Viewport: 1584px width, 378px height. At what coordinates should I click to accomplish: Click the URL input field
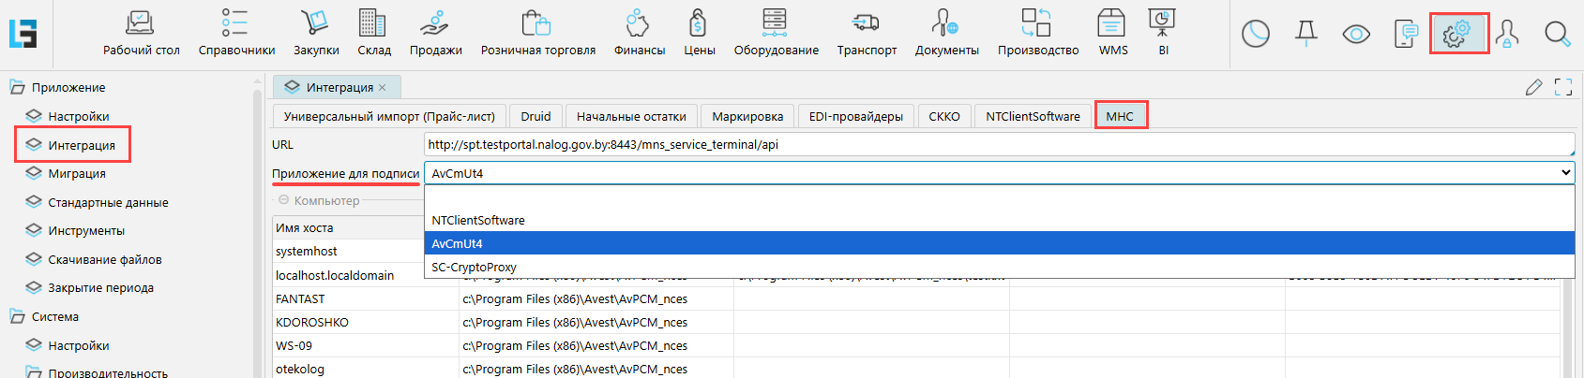[998, 145]
